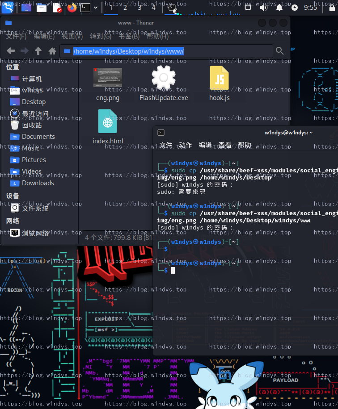Open the 视图(V) menu in Thunar
Image resolution: width=338 pixels, height=409 pixels.
click(72, 36)
